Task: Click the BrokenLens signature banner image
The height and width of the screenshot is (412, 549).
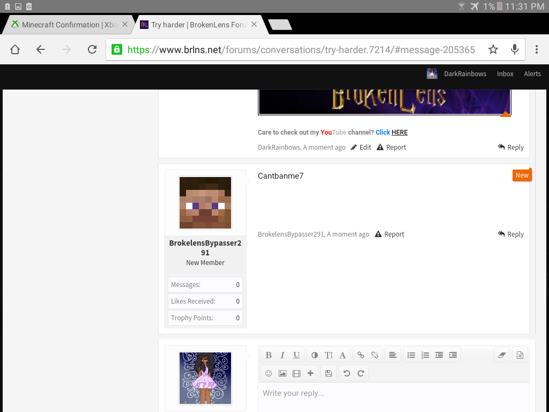Action: click(384, 102)
